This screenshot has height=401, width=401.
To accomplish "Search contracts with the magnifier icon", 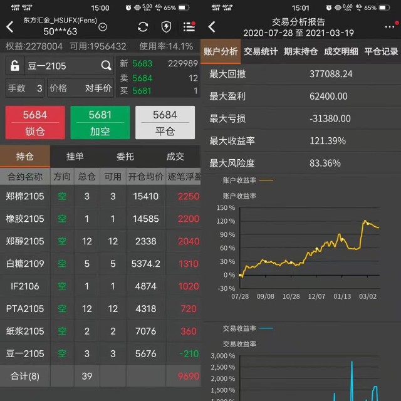I will (106, 66).
